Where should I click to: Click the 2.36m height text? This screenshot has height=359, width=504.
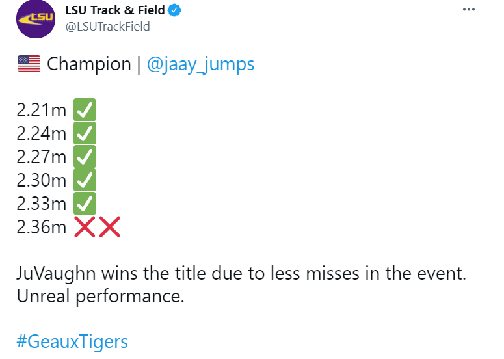click(x=42, y=227)
